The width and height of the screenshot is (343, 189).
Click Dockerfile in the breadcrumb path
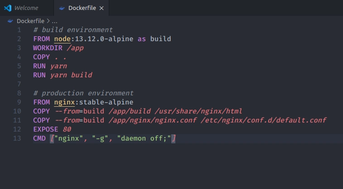pos(30,21)
